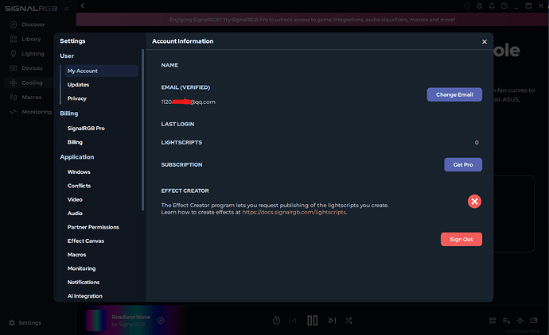Open the Discover compass icon in sidebar
Screen dimensions: 549x335
click(x=14, y=25)
